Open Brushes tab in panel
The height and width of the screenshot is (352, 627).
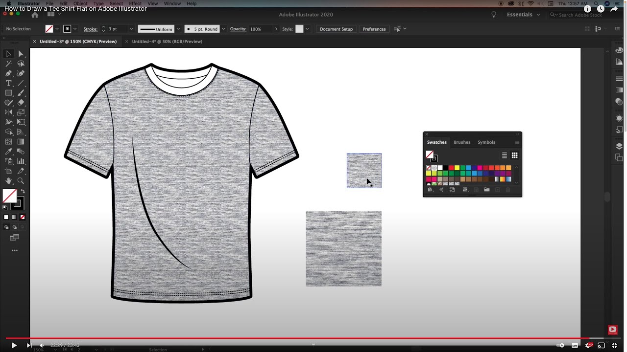(462, 142)
